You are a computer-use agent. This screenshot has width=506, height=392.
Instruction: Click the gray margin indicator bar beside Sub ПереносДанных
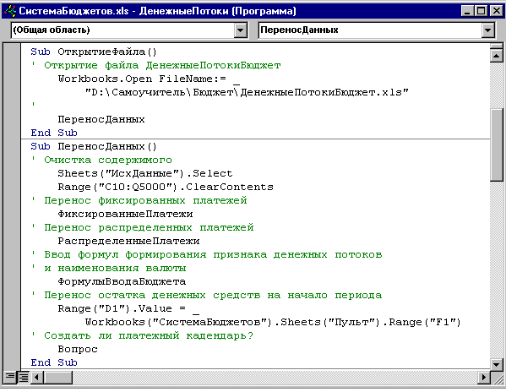[13, 147]
